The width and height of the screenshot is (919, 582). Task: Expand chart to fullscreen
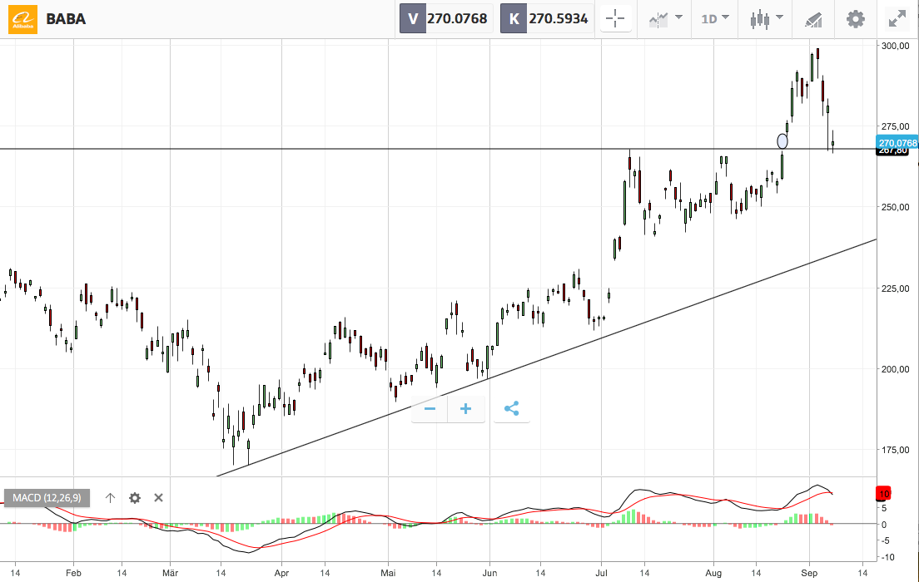(897, 19)
